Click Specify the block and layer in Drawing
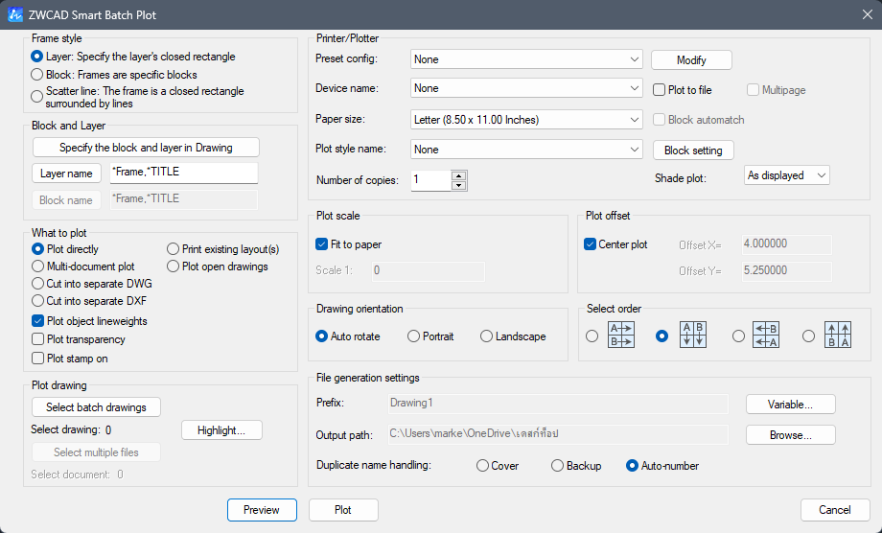Image resolution: width=882 pixels, height=533 pixels. pos(146,148)
